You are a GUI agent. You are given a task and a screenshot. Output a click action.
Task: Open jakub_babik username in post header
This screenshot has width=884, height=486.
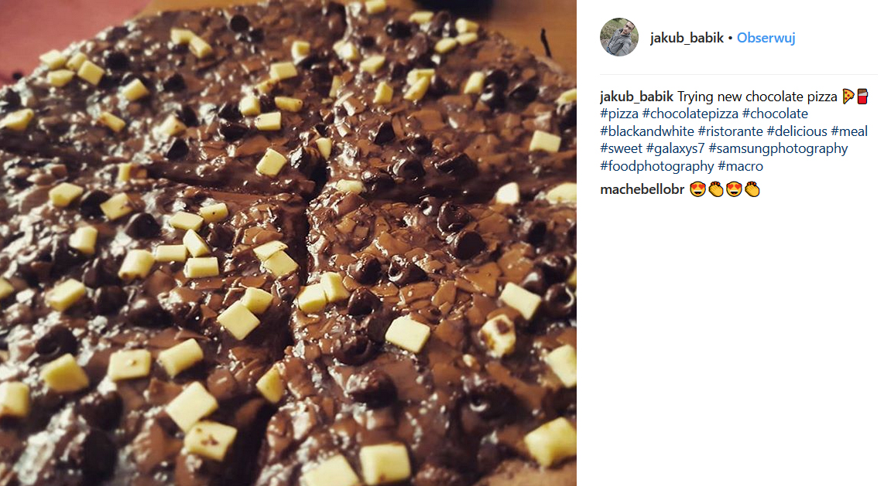[686, 38]
